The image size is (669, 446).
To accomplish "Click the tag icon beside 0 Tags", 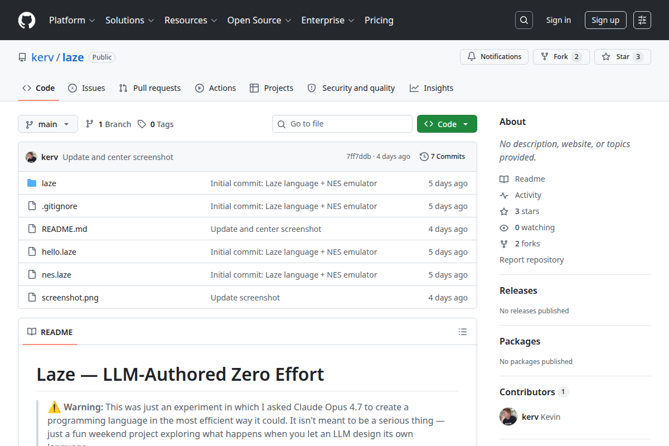I will pyautogui.click(x=142, y=124).
